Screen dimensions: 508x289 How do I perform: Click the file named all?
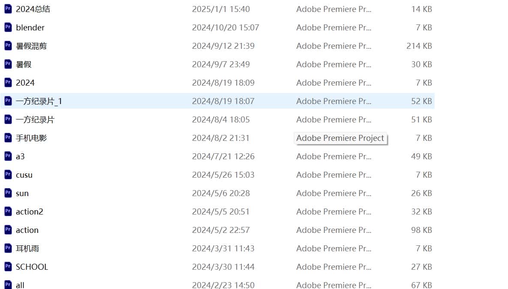point(20,285)
